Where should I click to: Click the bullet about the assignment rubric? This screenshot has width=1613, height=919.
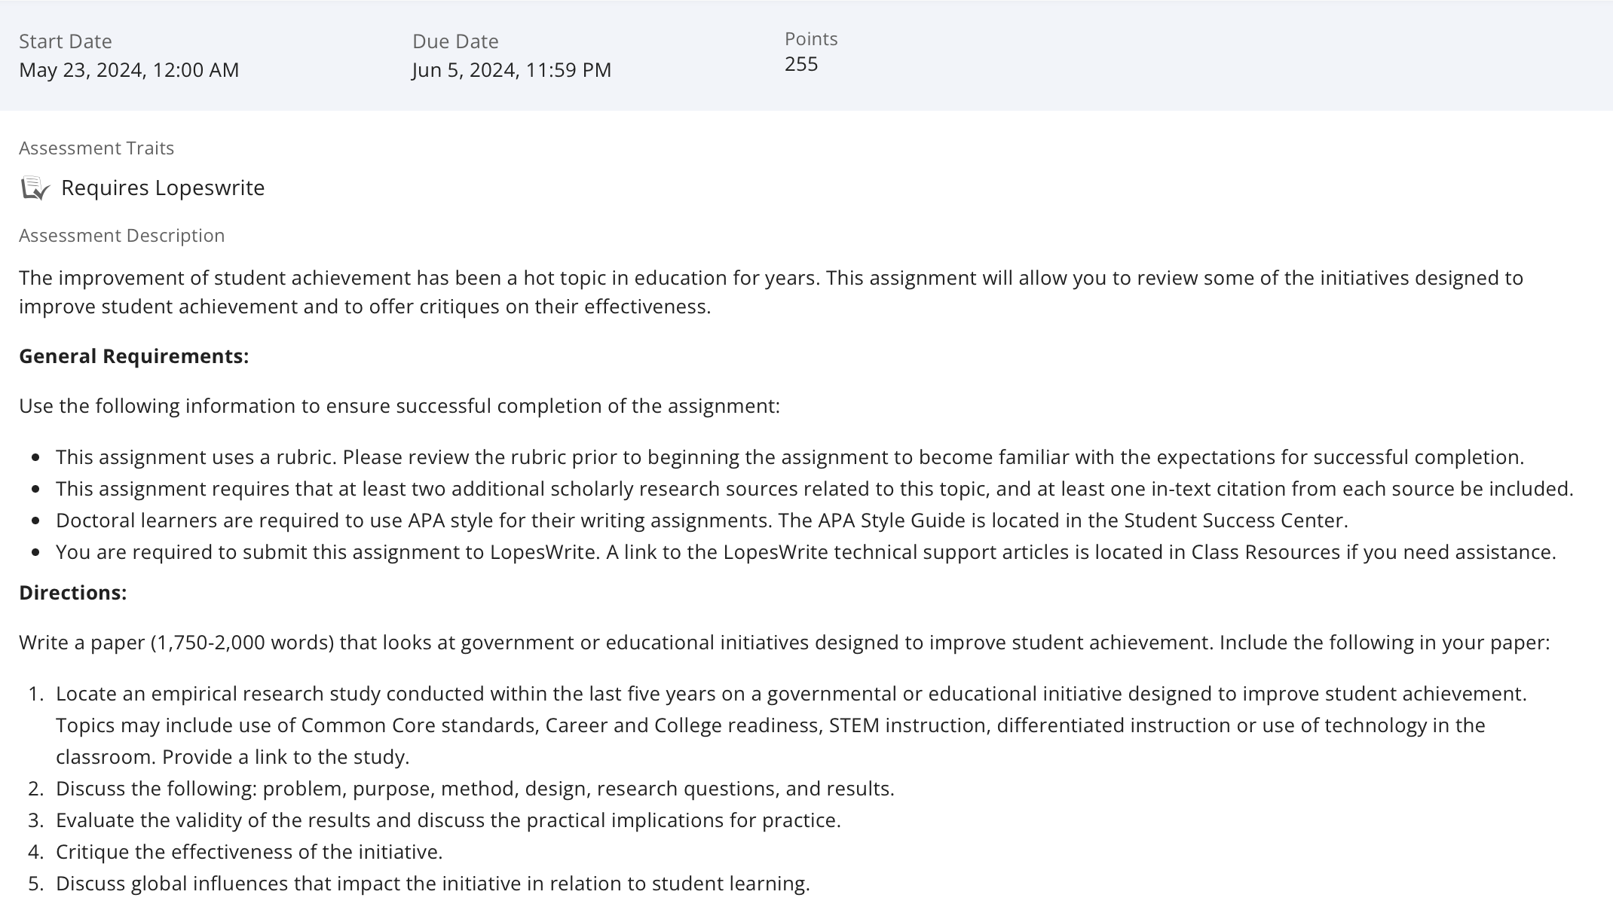(790, 457)
